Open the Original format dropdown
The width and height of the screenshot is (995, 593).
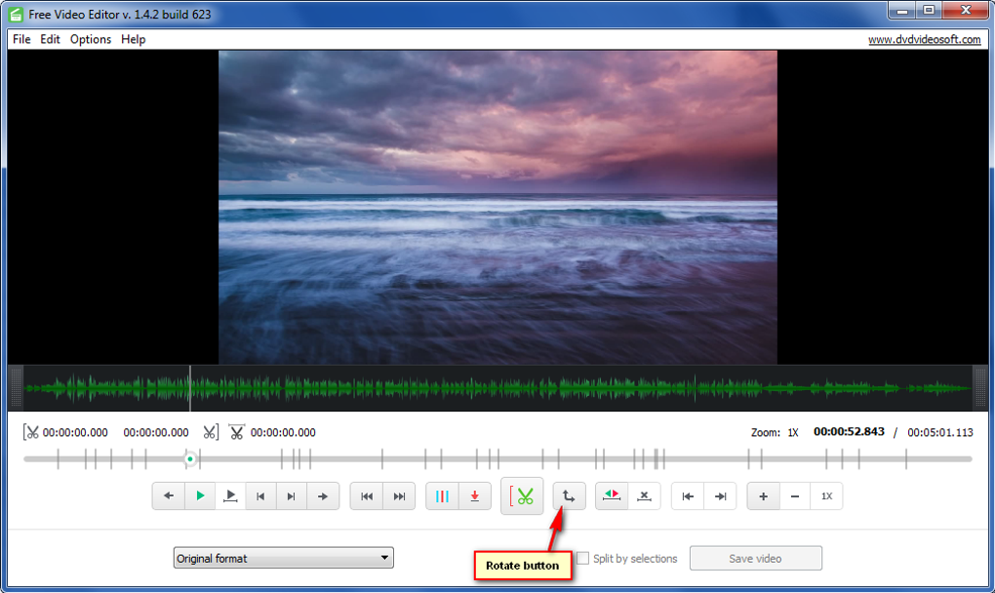[283, 558]
